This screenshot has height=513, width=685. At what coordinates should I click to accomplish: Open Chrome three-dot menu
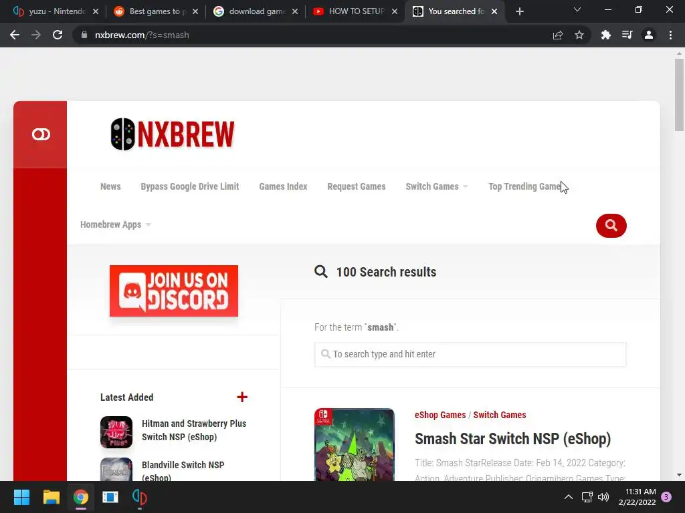tap(670, 35)
